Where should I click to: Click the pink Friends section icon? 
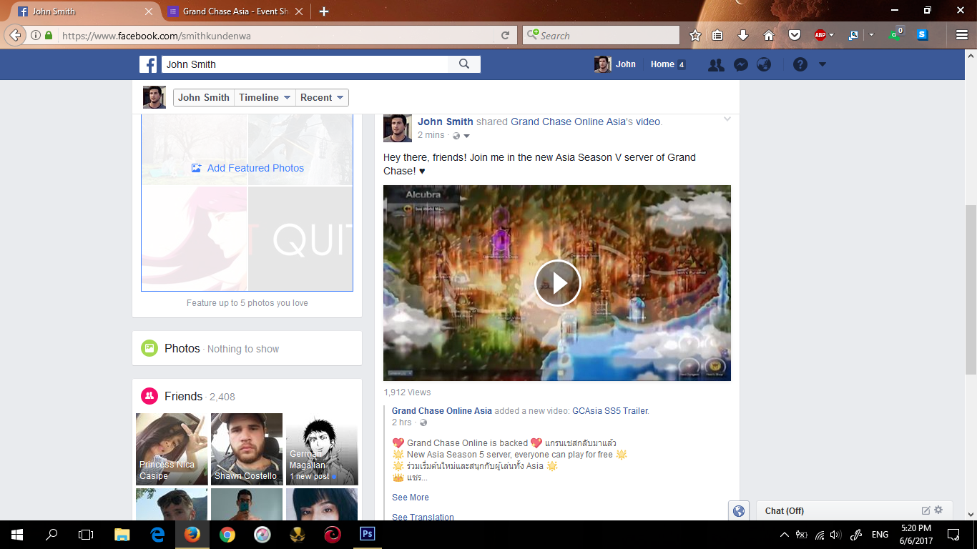[149, 396]
